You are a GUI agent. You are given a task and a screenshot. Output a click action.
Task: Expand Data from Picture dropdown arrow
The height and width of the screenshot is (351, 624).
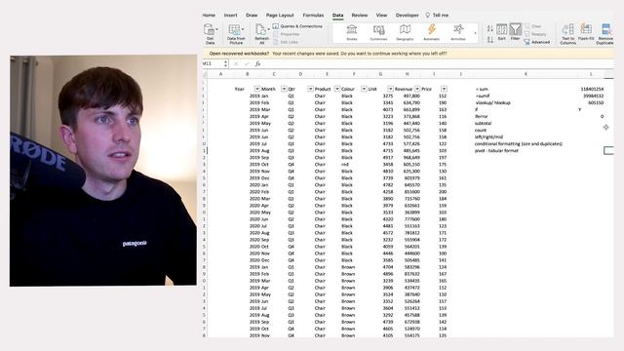pos(243,29)
